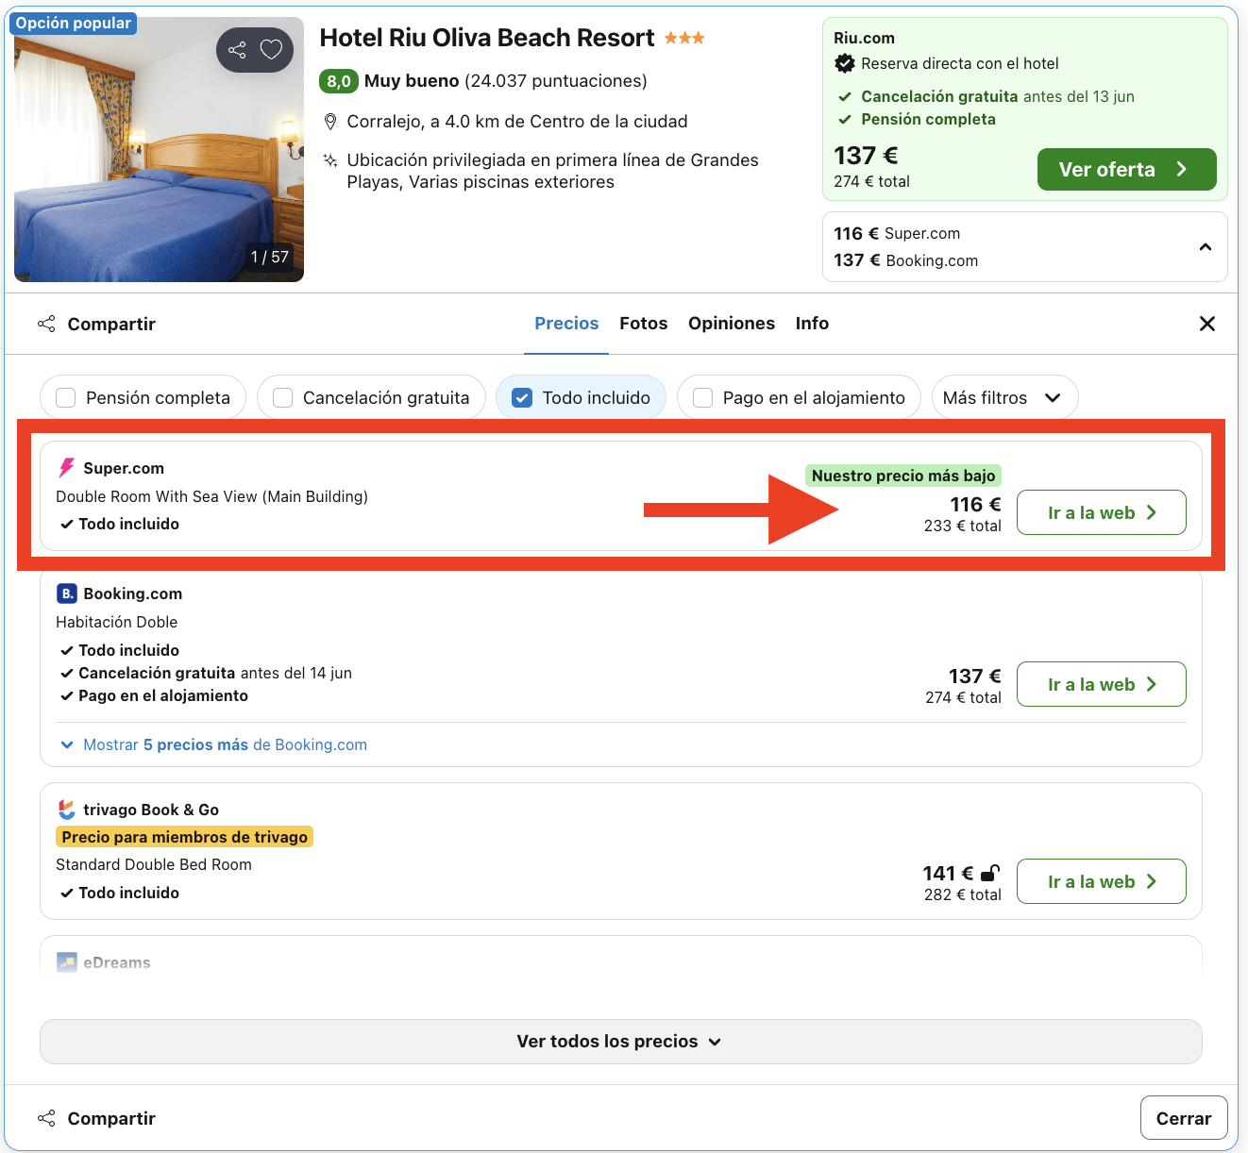Check the Cancelación gratuita filter
The width and height of the screenshot is (1248, 1153).
pyautogui.click(x=282, y=398)
